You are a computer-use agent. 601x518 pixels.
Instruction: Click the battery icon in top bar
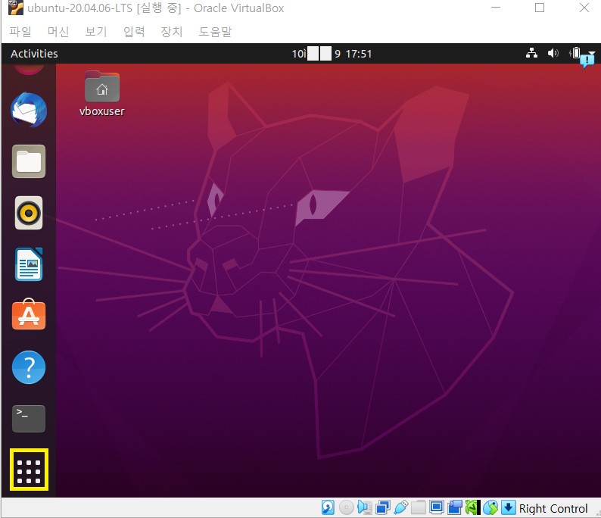(x=576, y=53)
